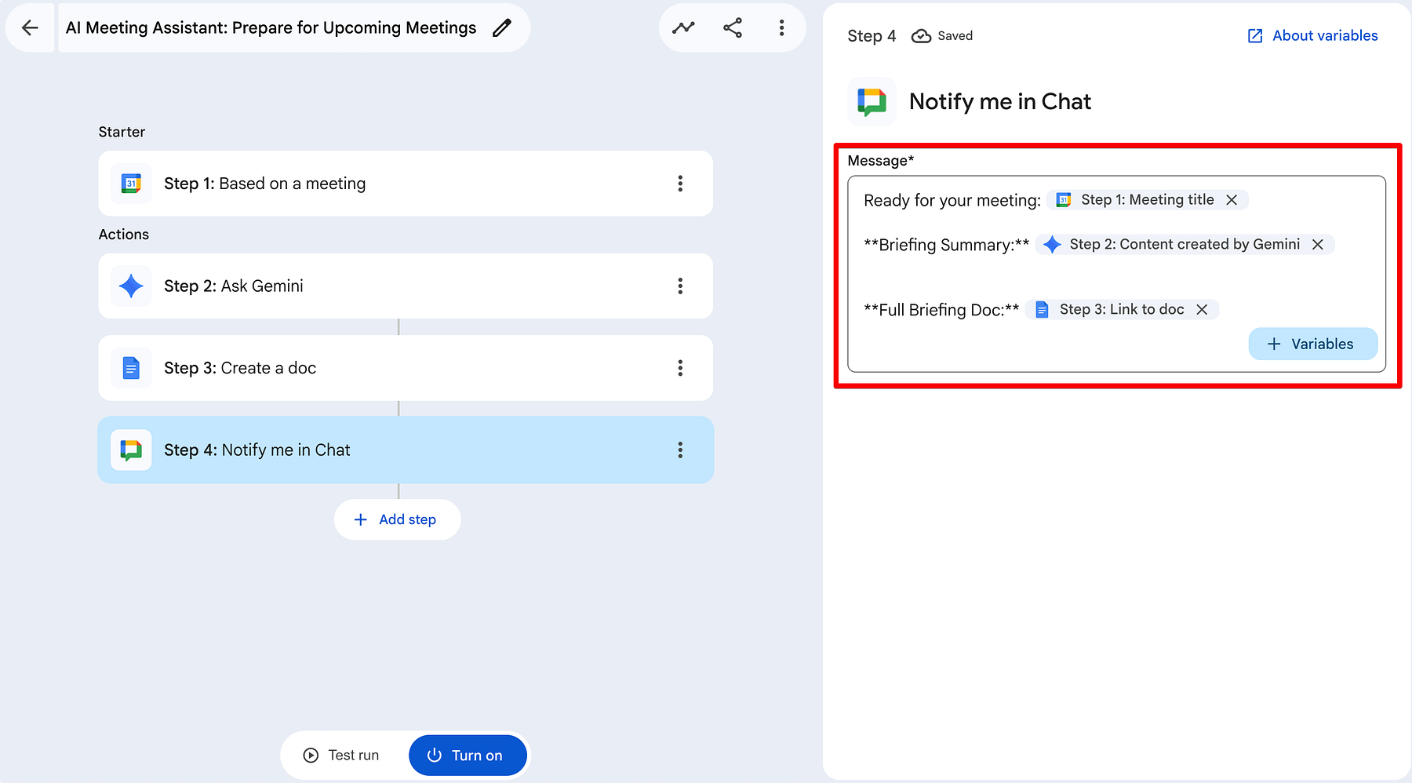Image resolution: width=1412 pixels, height=783 pixels.
Task: Select Step 3: Create a doc card
Action: (406, 368)
